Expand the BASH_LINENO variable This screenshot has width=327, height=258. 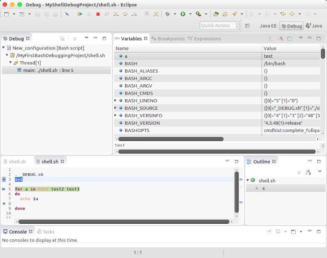point(115,101)
